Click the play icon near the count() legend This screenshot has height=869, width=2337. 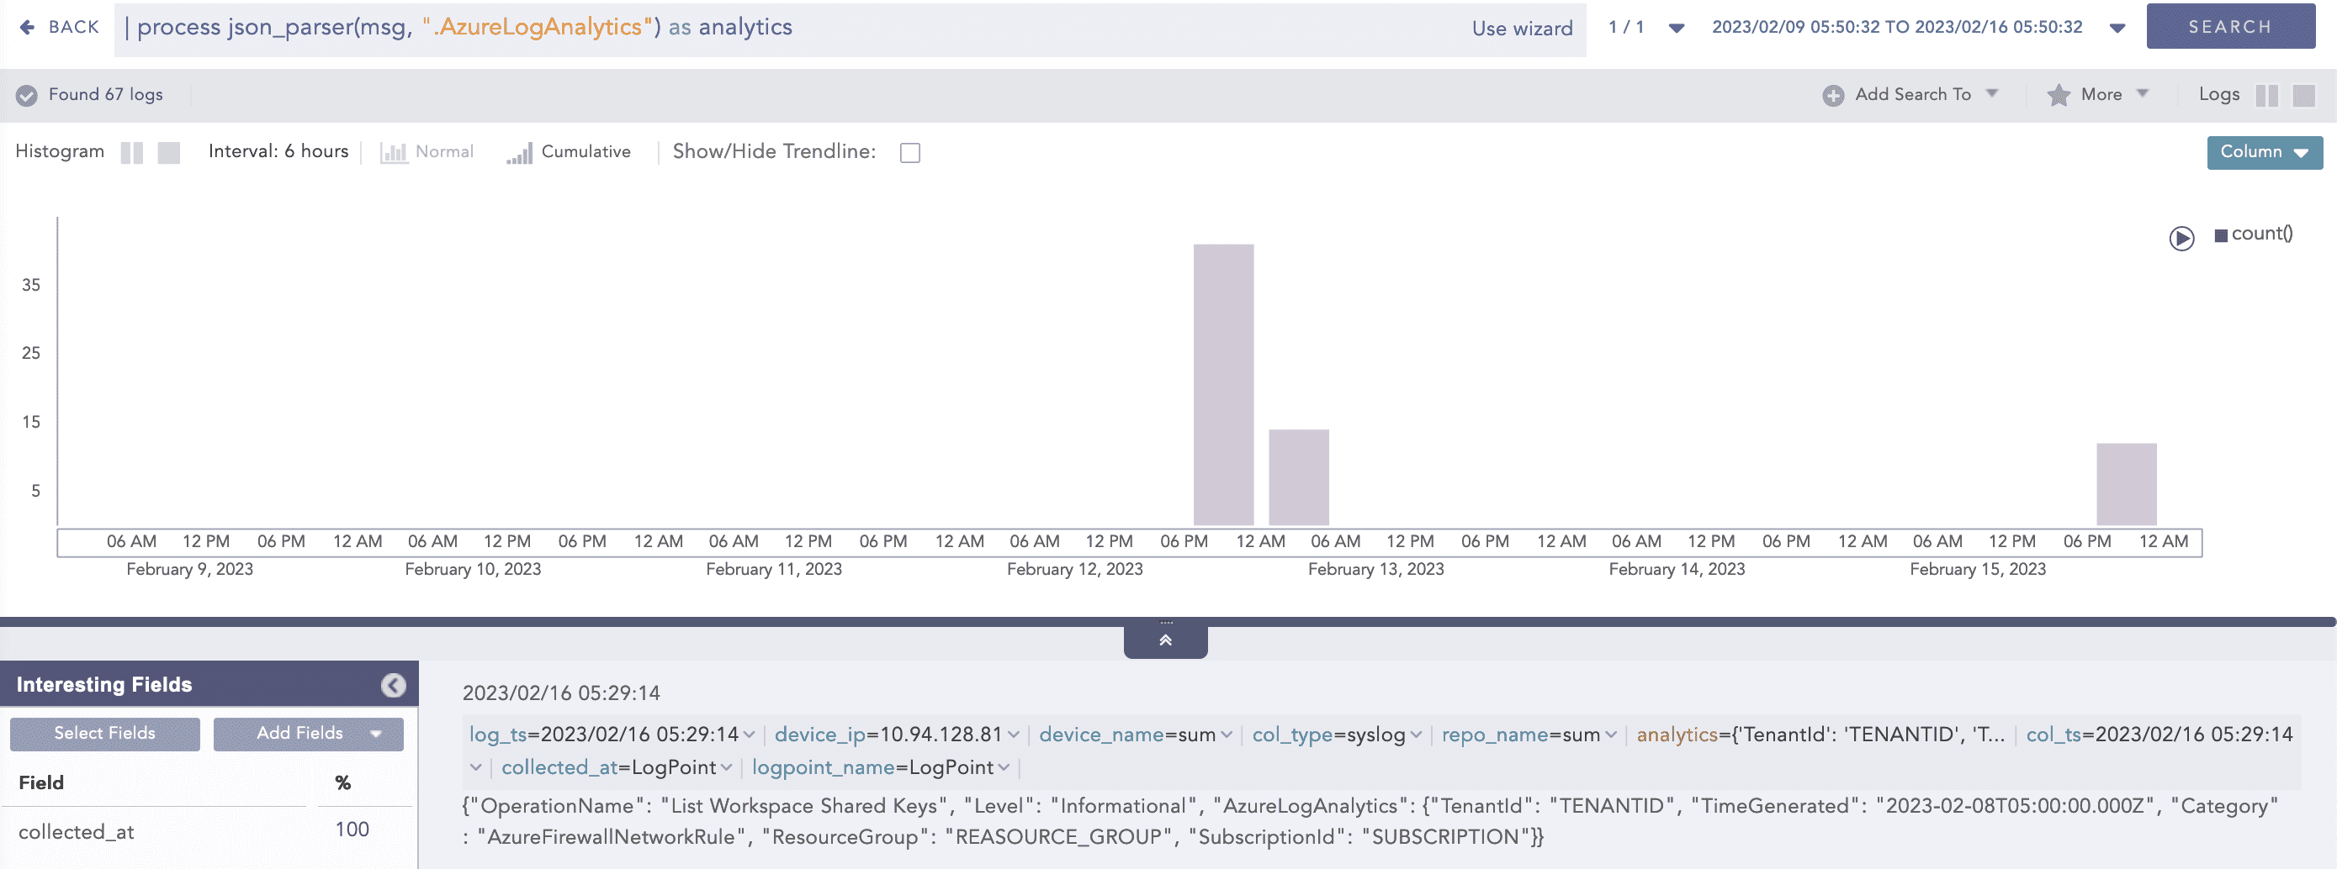2183,239
